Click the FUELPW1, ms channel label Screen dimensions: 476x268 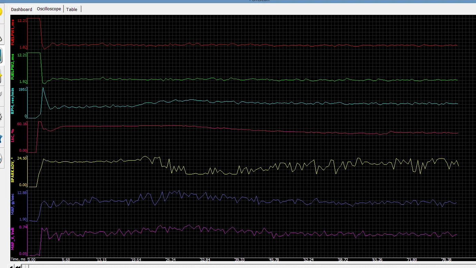[x=13, y=33]
